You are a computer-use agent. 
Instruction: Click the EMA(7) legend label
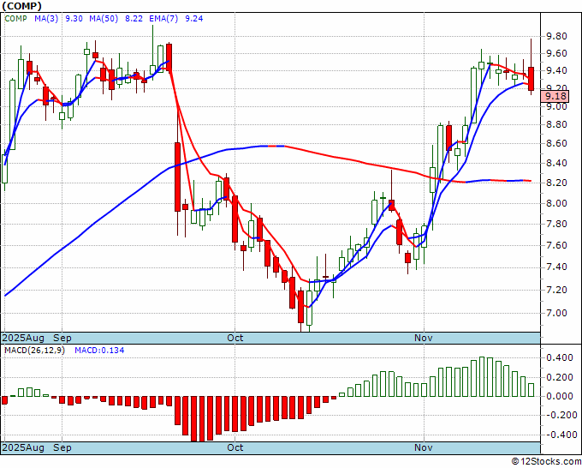(x=163, y=19)
